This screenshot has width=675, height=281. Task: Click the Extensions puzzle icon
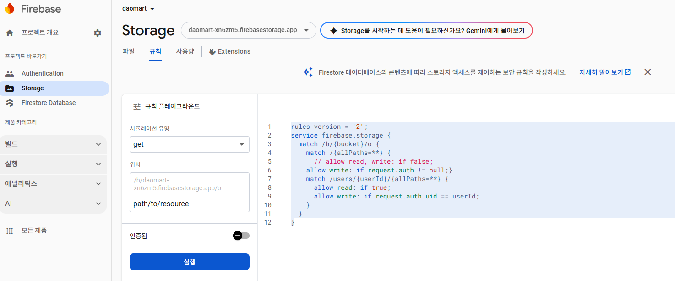pos(212,51)
